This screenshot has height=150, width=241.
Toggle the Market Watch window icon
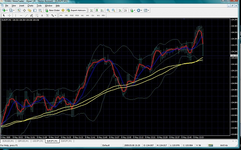pos(19,10)
